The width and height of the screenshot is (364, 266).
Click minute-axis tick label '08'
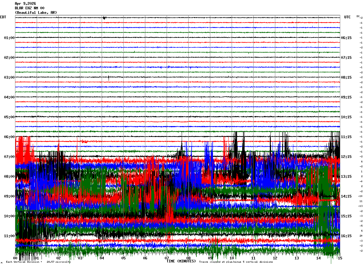188,258
